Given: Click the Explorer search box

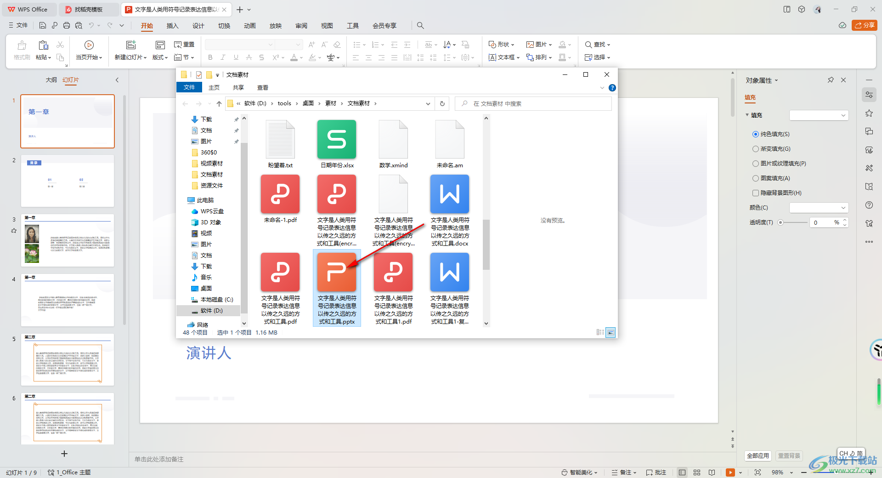Looking at the screenshot, I should [x=533, y=103].
